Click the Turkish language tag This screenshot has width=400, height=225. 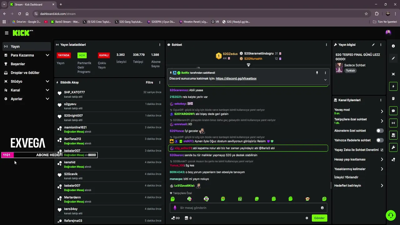click(x=350, y=71)
